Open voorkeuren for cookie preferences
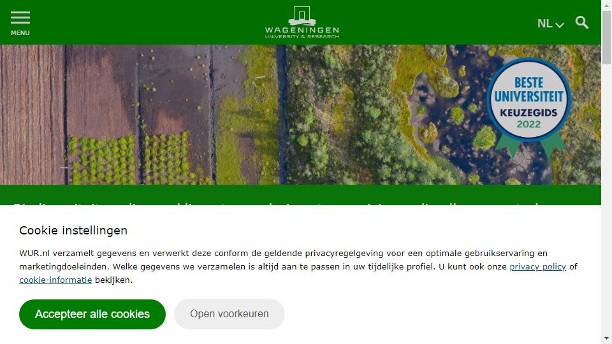Viewport: 612px width, 344px height. click(x=229, y=314)
